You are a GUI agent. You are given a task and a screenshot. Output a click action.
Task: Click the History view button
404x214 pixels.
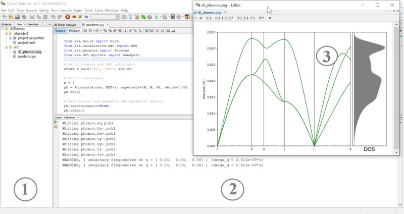[74, 31]
